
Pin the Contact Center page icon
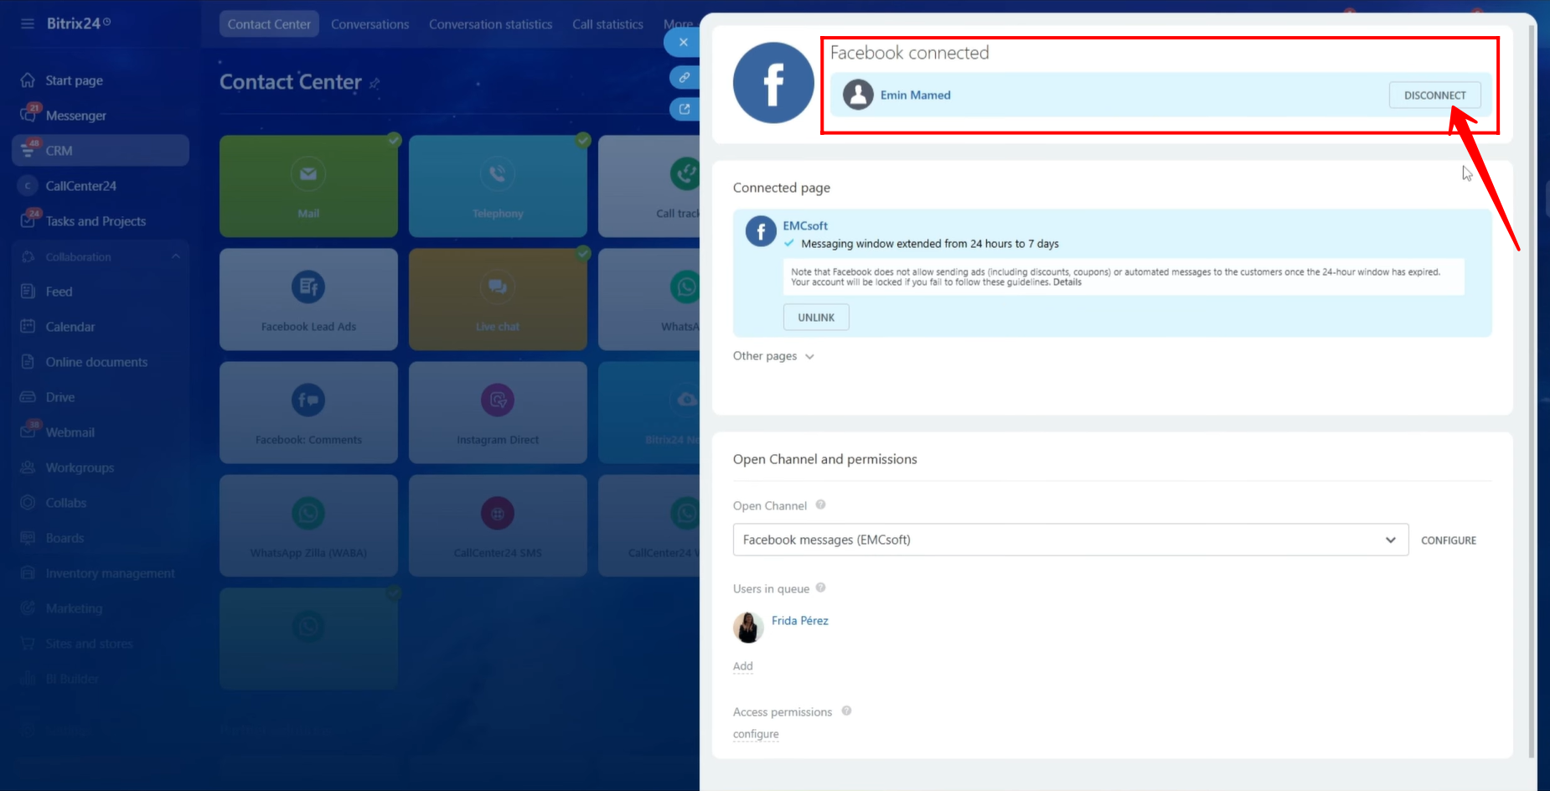click(x=375, y=83)
